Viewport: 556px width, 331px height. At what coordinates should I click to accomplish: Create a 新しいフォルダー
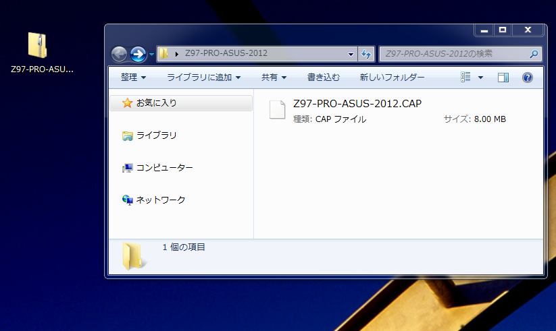(x=392, y=77)
